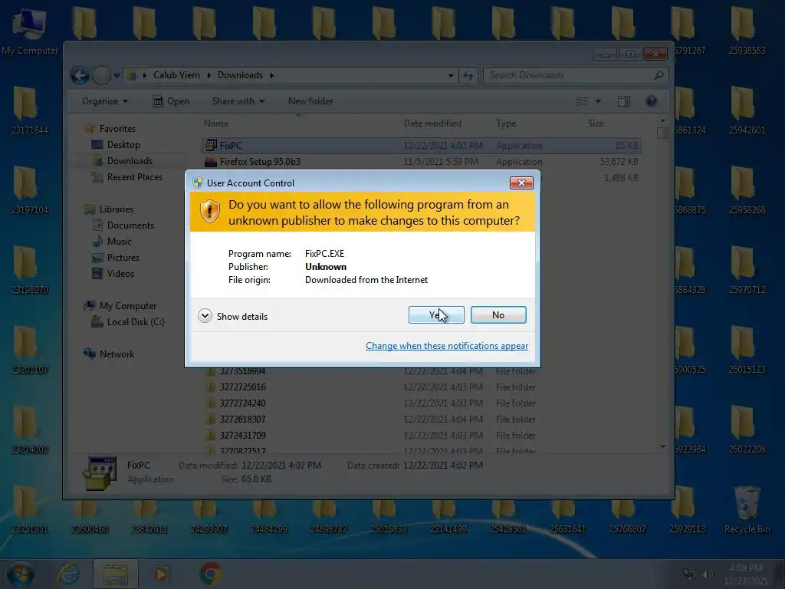
Task: Click the Search Downloads field
Action: click(x=576, y=75)
